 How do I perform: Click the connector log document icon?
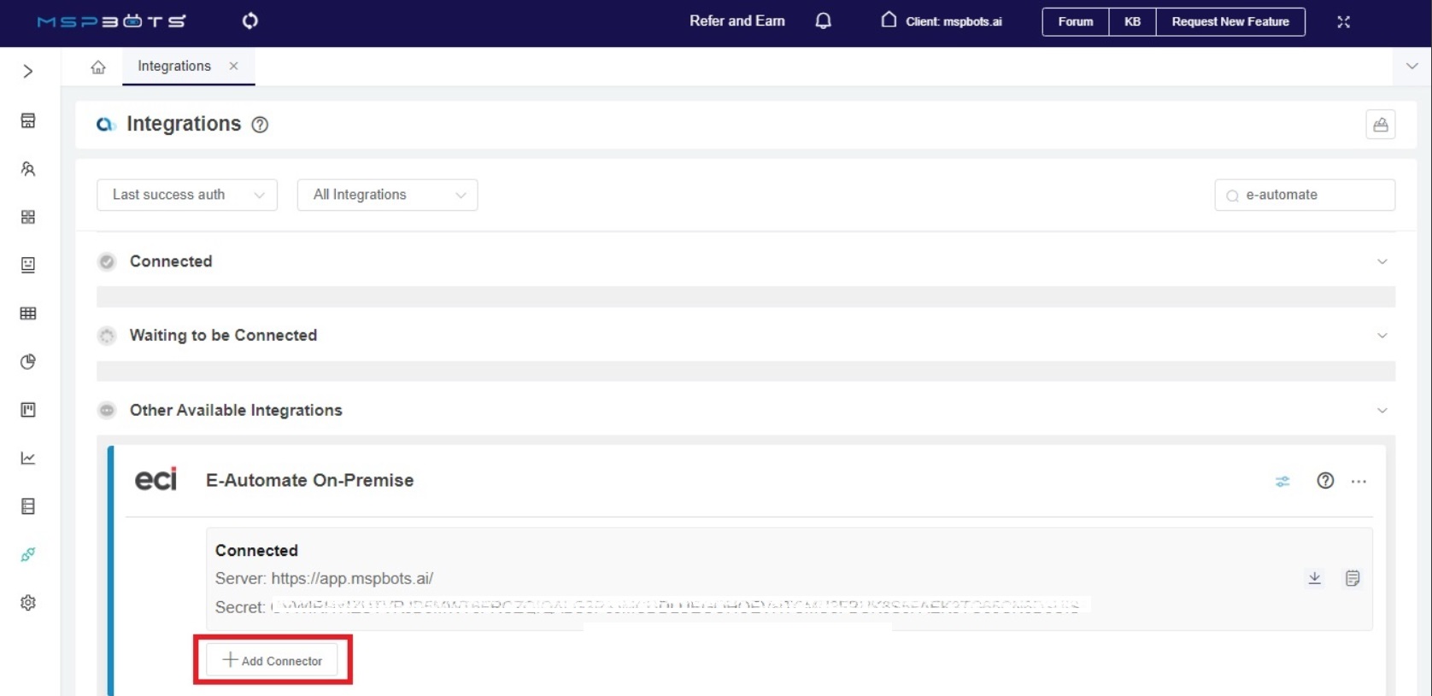point(1353,578)
